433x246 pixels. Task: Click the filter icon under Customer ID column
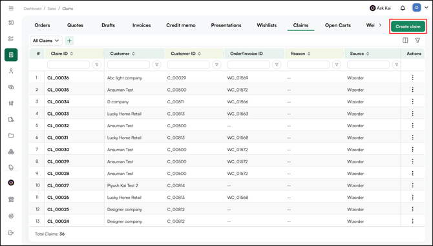(216, 65)
